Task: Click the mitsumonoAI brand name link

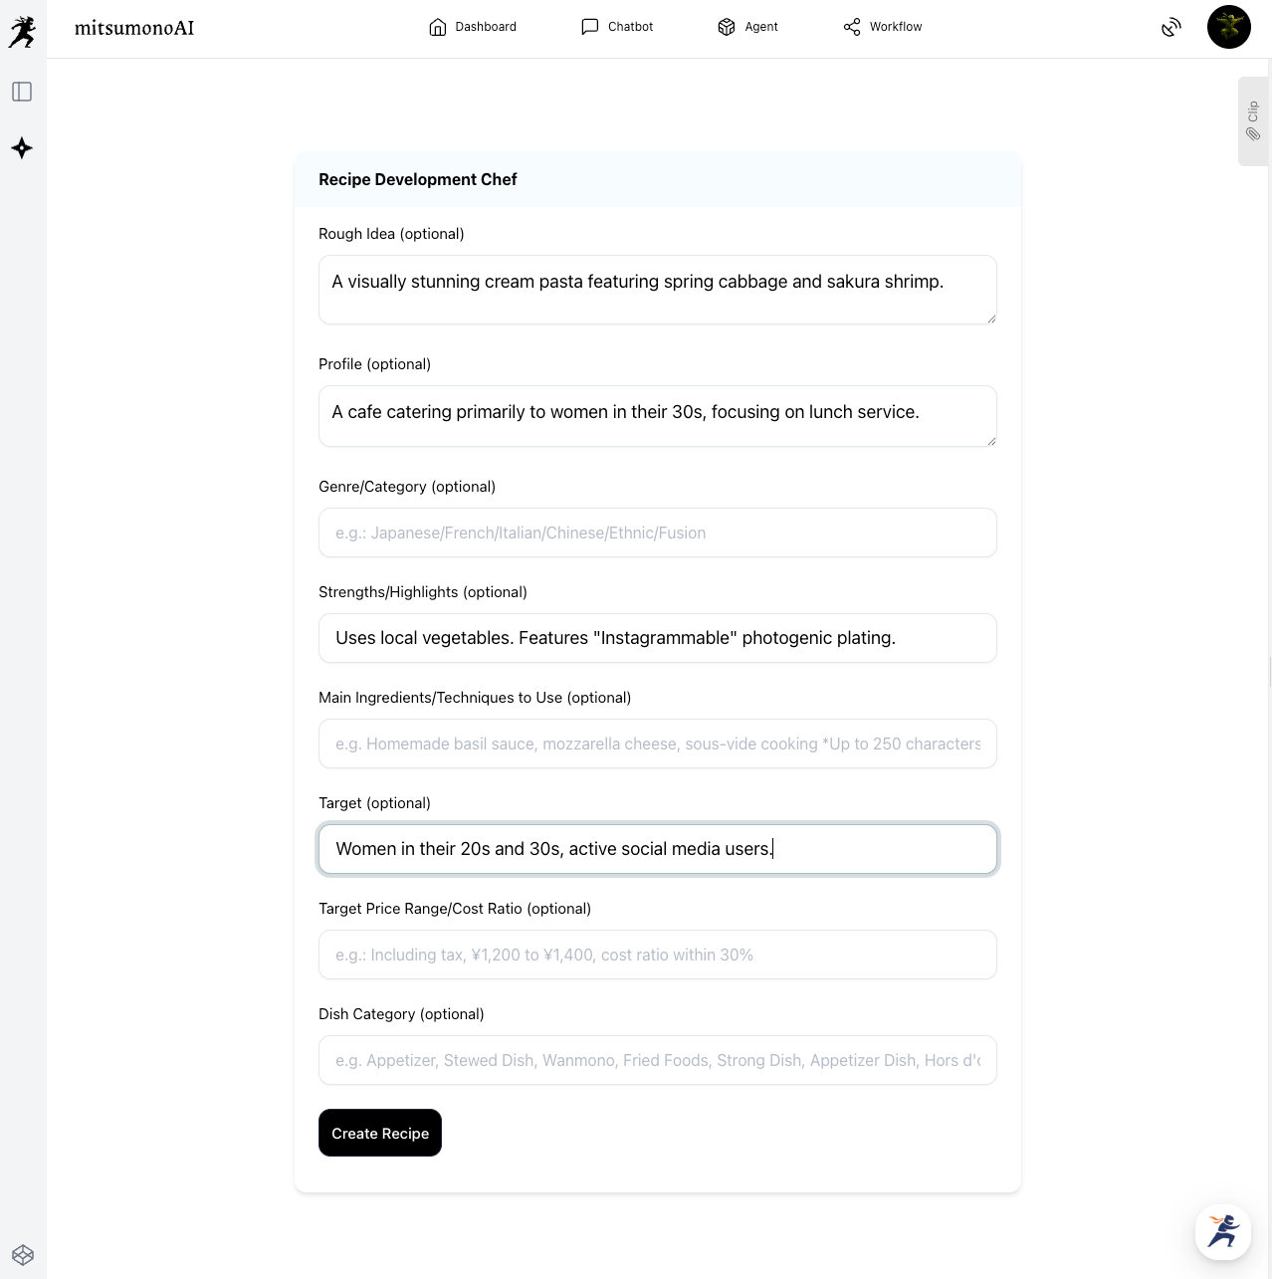Action: (134, 28)
